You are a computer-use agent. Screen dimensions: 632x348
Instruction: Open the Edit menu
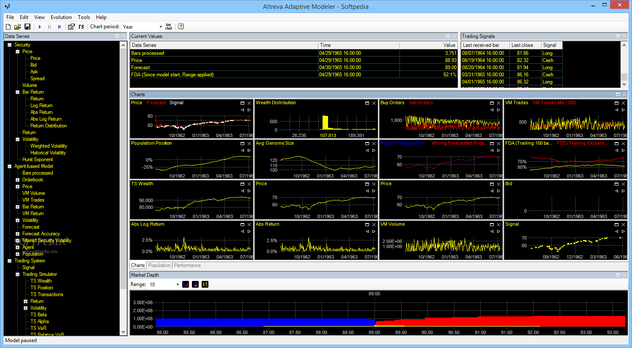24,17
